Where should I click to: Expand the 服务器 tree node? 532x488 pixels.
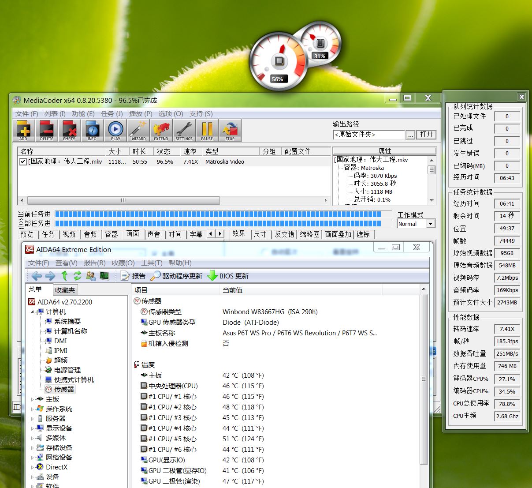coord(32,419)
